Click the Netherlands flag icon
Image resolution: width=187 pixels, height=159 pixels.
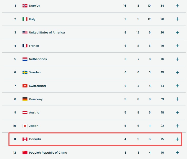pyautogui.click(x=25, y=59)
